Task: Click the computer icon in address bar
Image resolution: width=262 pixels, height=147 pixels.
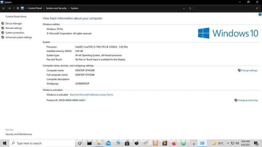Action: pyautogui.click(x=23, y=8)
